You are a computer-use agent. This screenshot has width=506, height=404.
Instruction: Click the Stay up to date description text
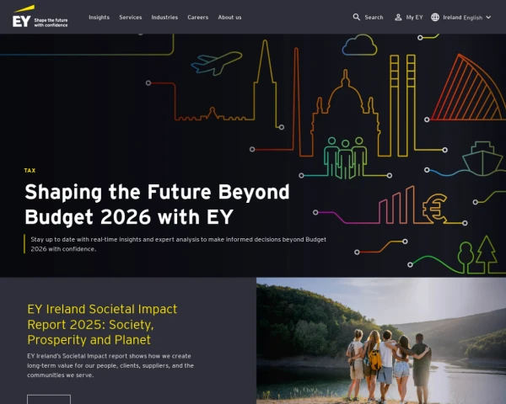click(179, 244)
